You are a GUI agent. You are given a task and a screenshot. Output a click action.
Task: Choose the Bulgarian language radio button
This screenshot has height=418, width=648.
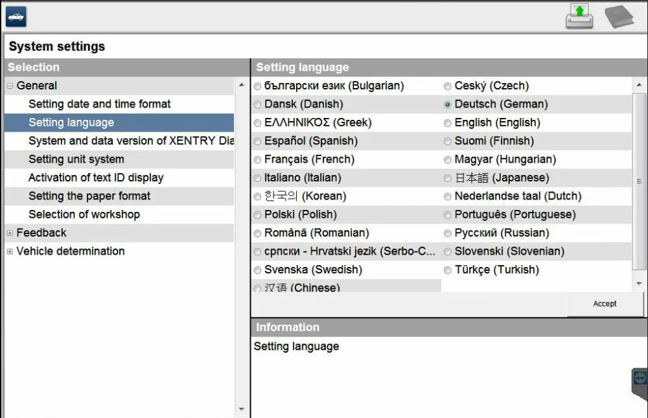tap(257, 86)
